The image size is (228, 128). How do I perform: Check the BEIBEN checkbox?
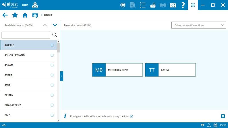52,95
